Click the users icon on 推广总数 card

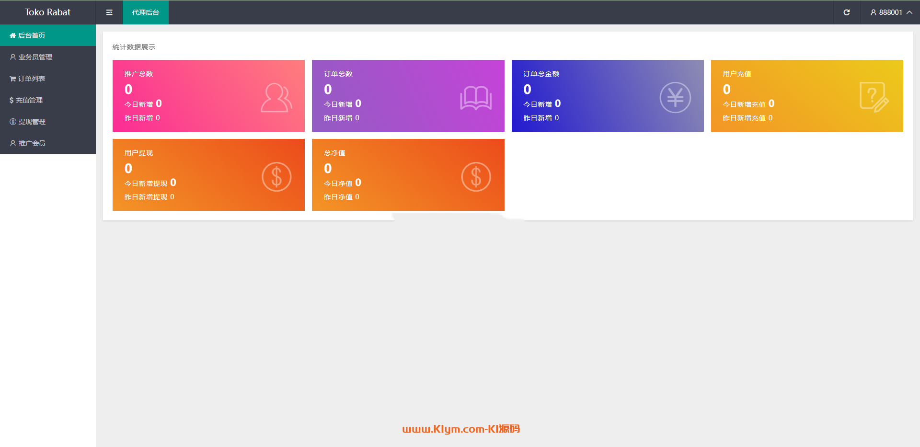click(276, 98)
